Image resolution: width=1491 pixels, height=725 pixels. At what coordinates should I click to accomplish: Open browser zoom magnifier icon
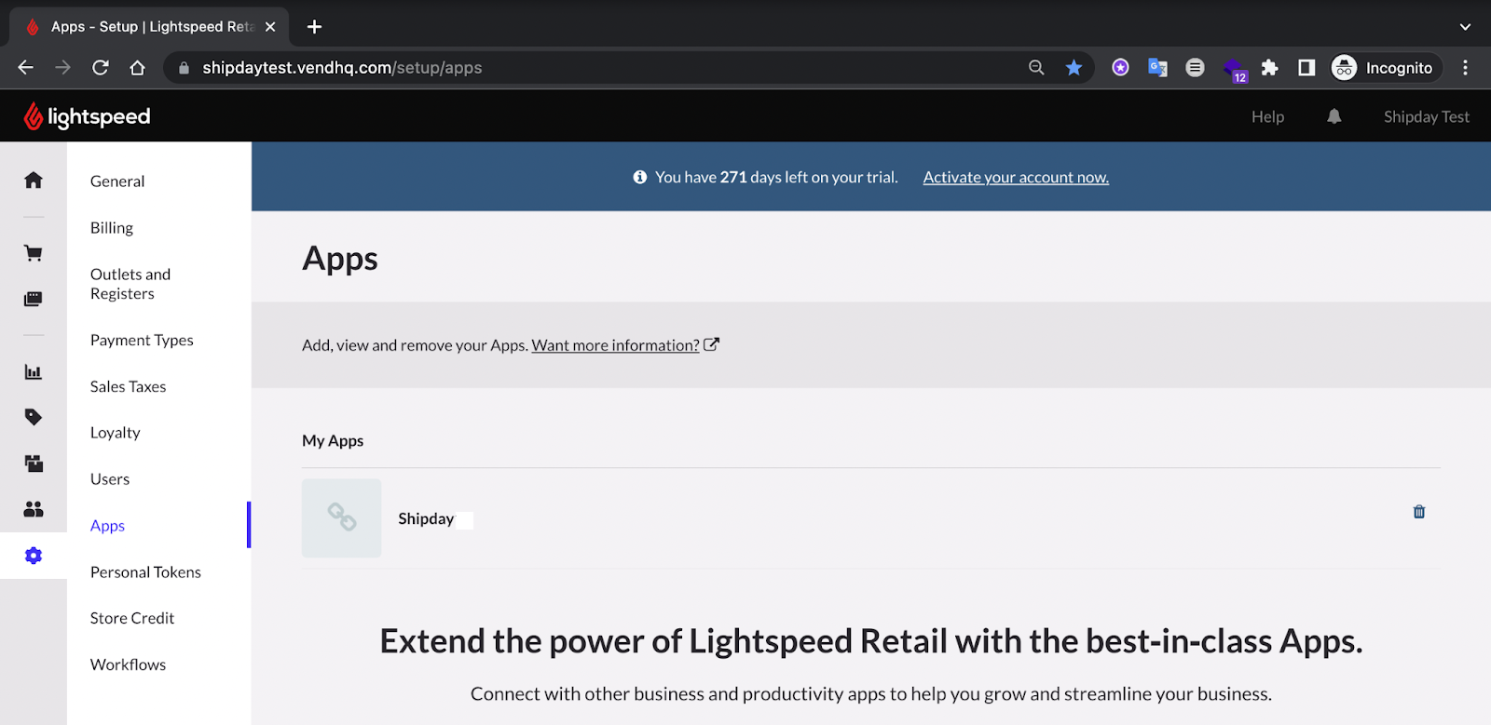pos(1036,67)
